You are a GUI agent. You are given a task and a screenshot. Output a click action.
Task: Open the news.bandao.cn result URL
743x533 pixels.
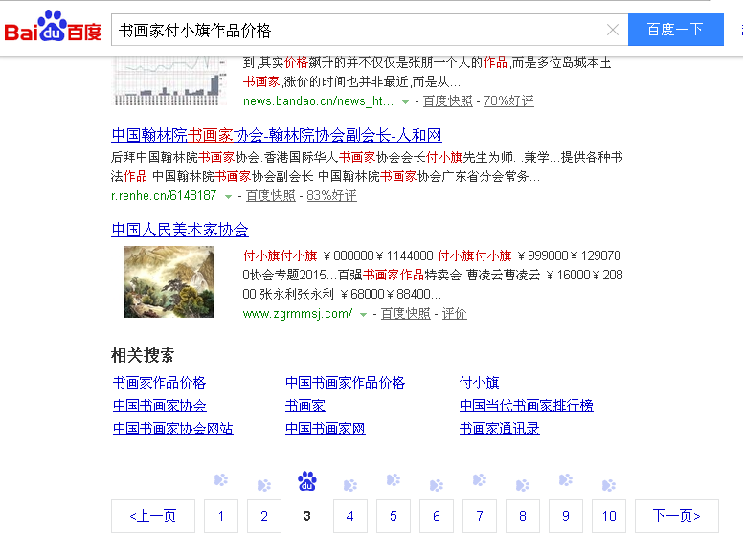point(318,101)
